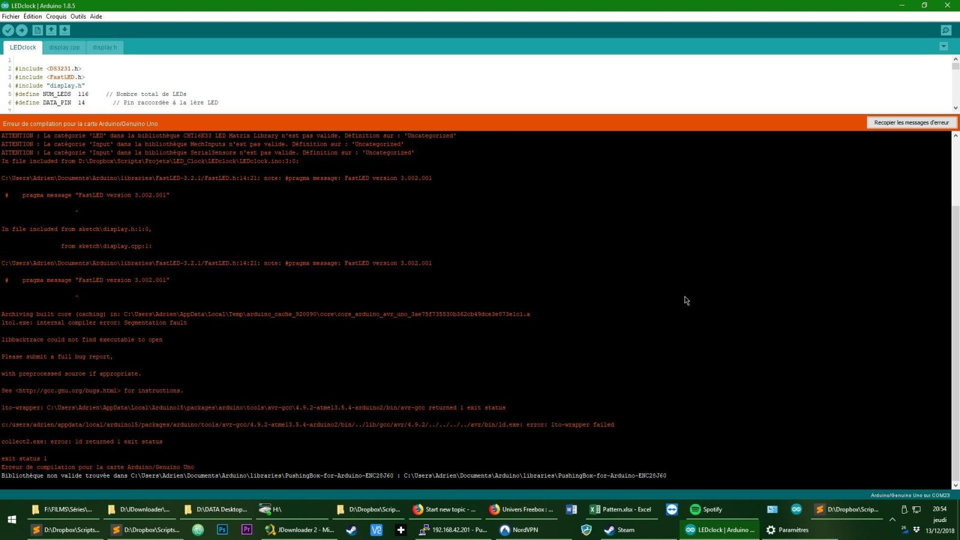Image resolution: width=960 pixels, height=540 pixels.
Task: Open the Outils menu
Action: tap(78, 16)
